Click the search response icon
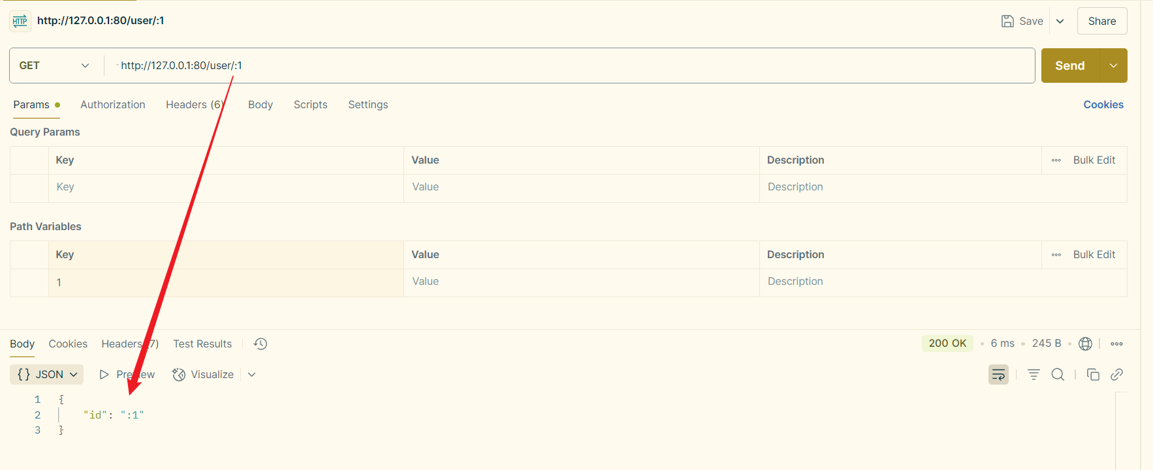Screen dimensions: 1153x470 [1058, 374]
